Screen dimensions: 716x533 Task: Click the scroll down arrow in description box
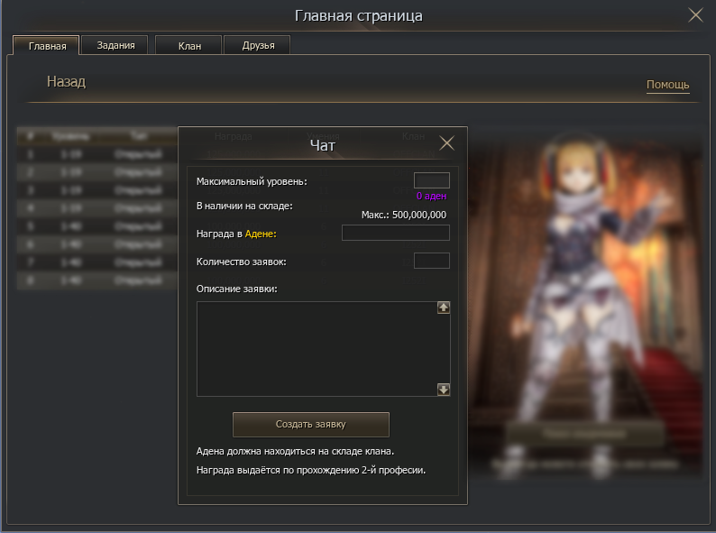click(x=444, y=390)
